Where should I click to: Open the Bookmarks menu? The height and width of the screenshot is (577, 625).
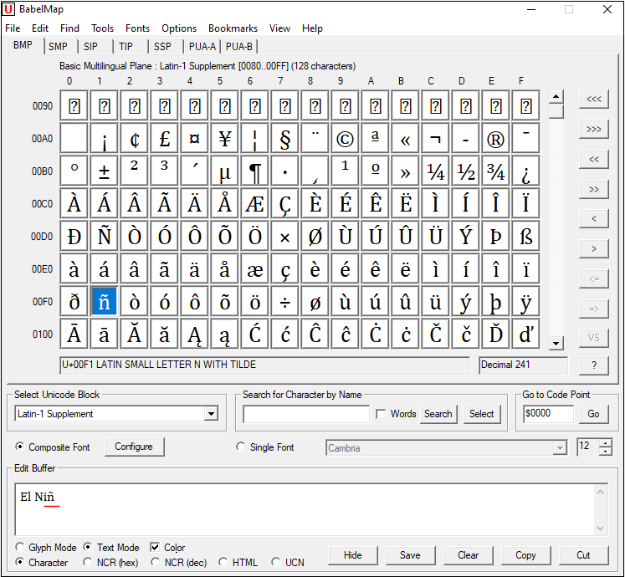pyautogui.click(x=233, y=28)
